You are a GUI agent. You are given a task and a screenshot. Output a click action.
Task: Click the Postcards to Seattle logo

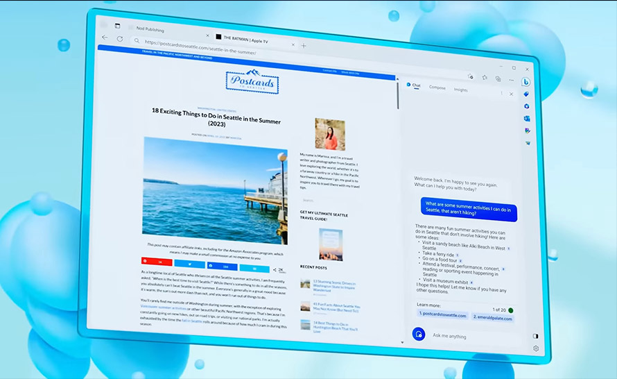pos(252,82)
